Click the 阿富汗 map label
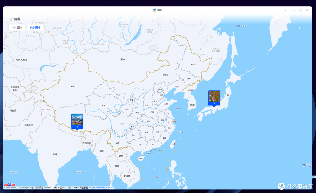The height and width of the screenshot is (193, 316). 13,111
